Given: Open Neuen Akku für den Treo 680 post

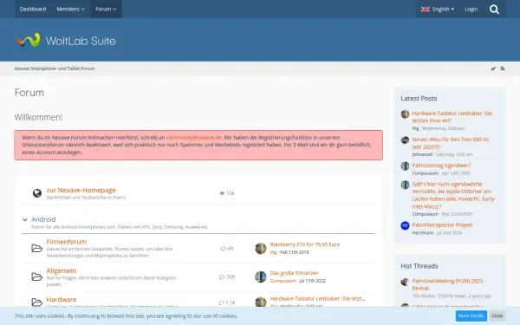Looking at the screenshot, I should pos(451,143).
